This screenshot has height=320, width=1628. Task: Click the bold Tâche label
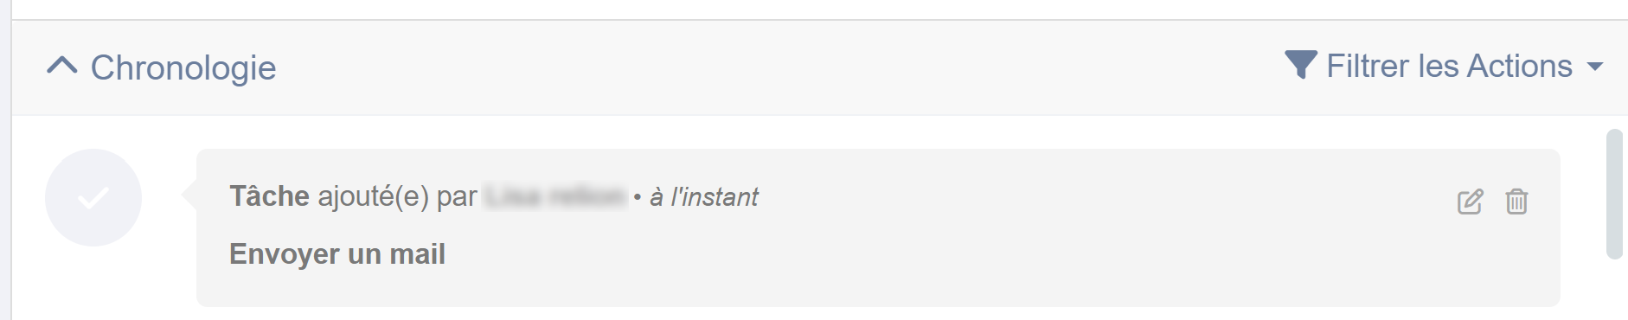269,196
